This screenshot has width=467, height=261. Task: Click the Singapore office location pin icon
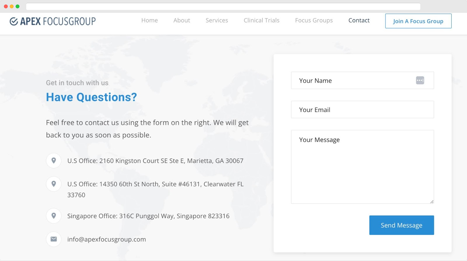pyautogui.click(x=54, y=216)
